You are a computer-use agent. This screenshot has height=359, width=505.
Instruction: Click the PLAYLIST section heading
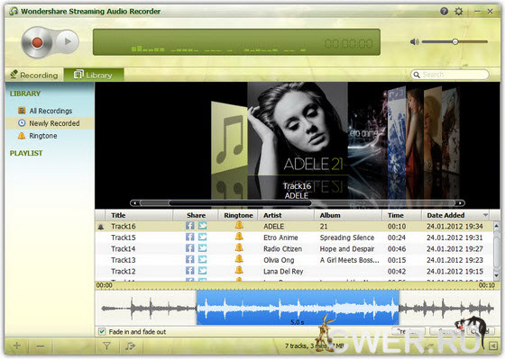click(x=26, y=153)
